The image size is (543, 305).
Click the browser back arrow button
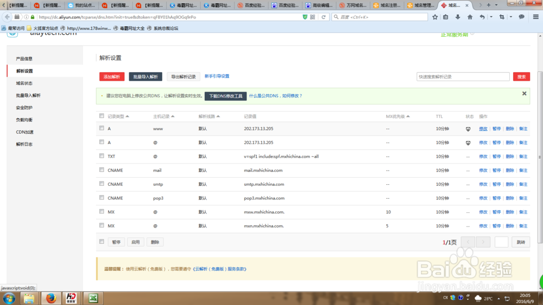[7, 17]
